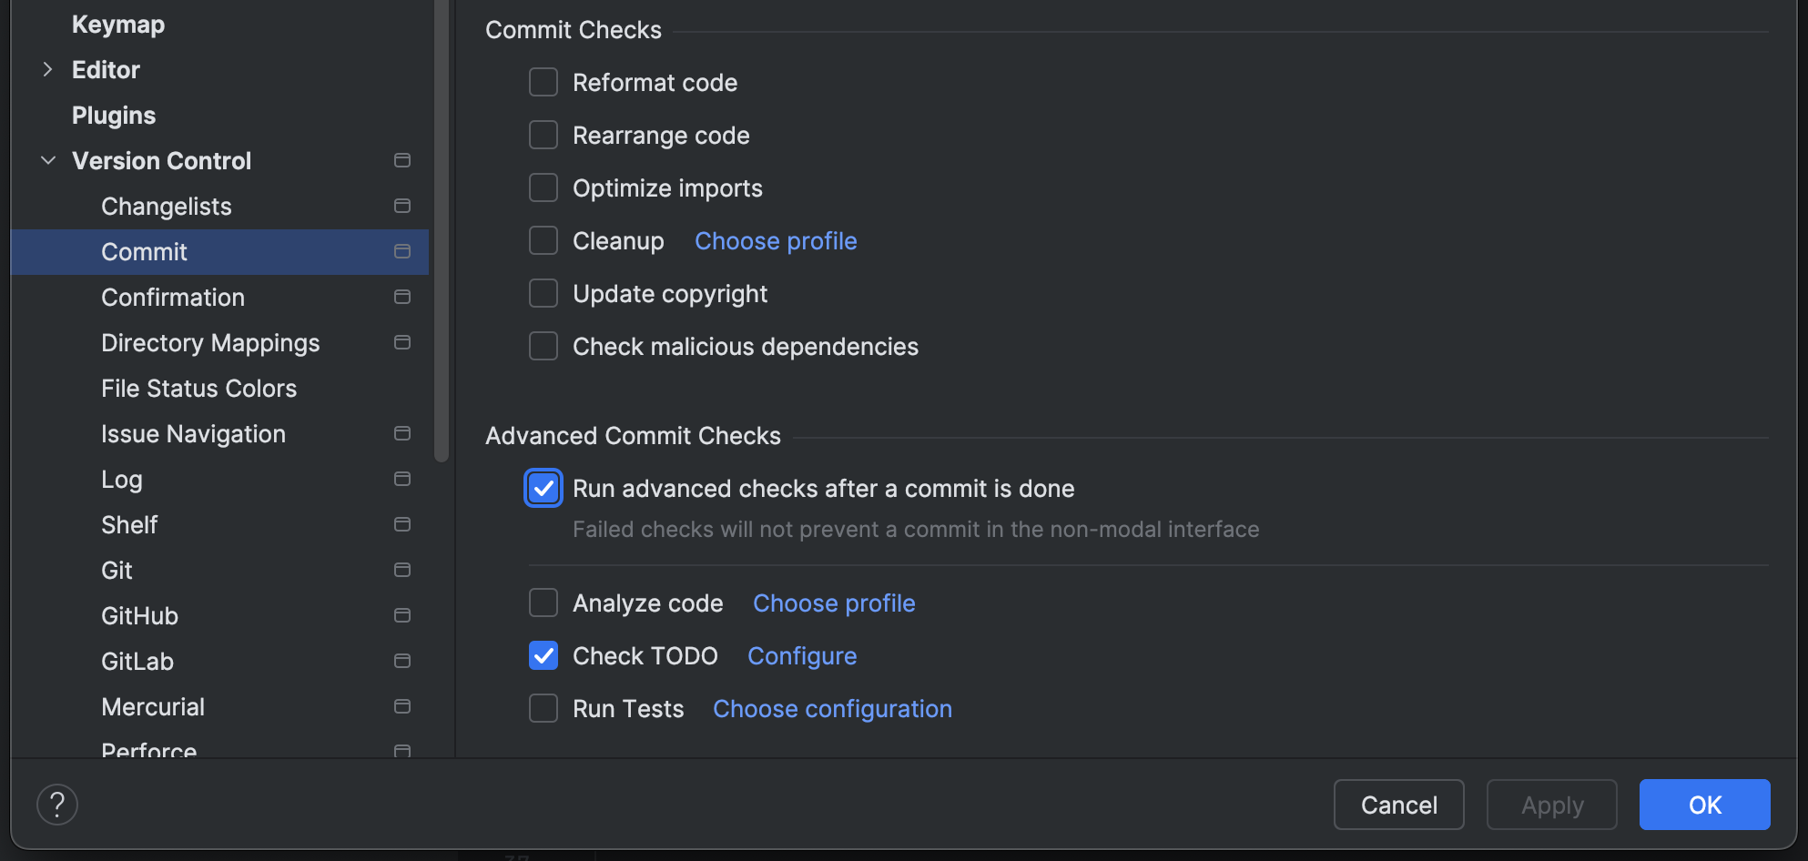This screenshot has width=1808, height=861.
Task: Collapse the Version Control tree node
Action: pyautogui.click(x=48, y=161)
